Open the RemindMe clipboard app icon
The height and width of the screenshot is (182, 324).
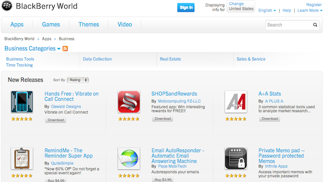coord(22,158)
